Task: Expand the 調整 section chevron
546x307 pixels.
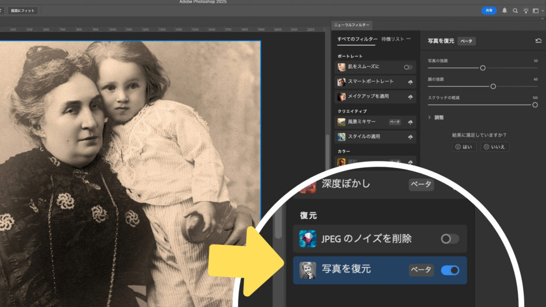Action: pyautogui.click(x=430, y=117)
